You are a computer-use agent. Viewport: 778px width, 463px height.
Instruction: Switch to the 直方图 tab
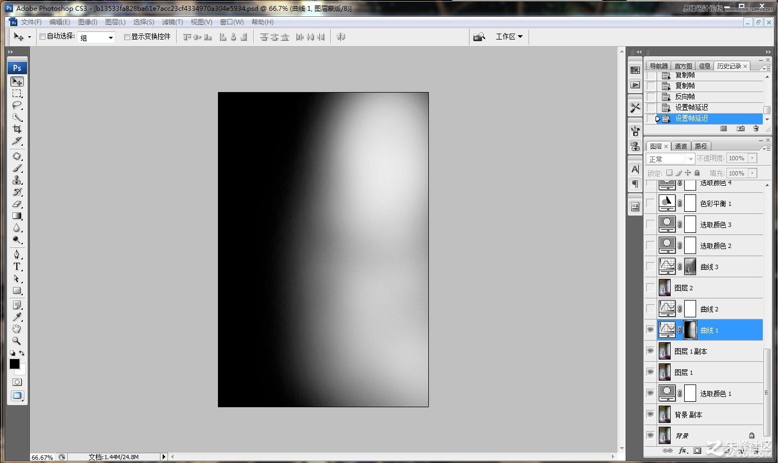[x=683, y=66]
